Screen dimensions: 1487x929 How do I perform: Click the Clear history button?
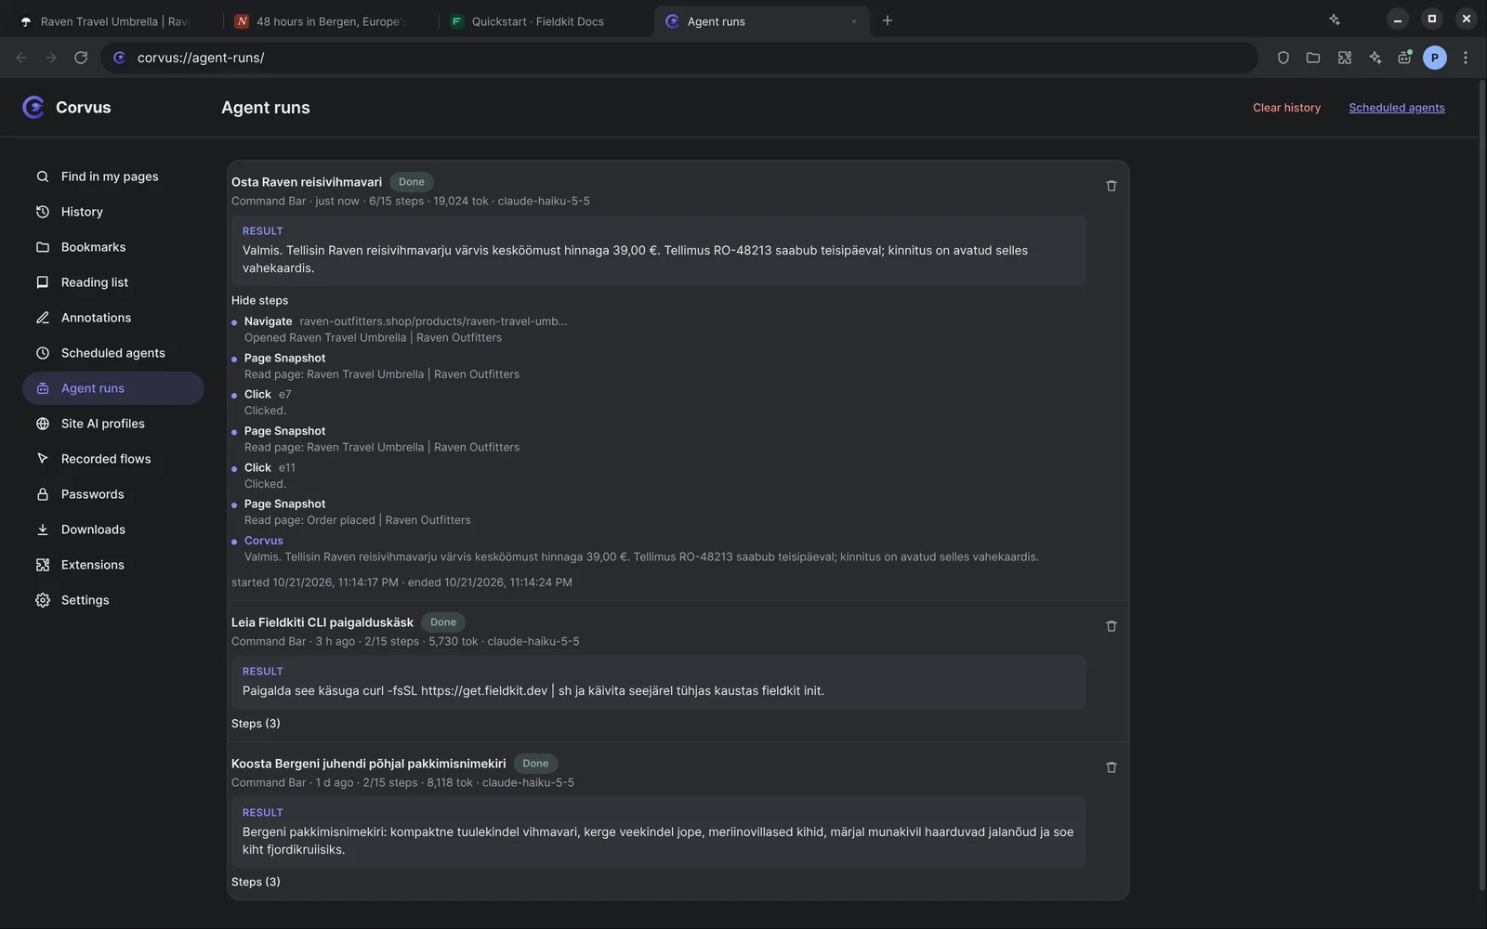point(1286,108)
